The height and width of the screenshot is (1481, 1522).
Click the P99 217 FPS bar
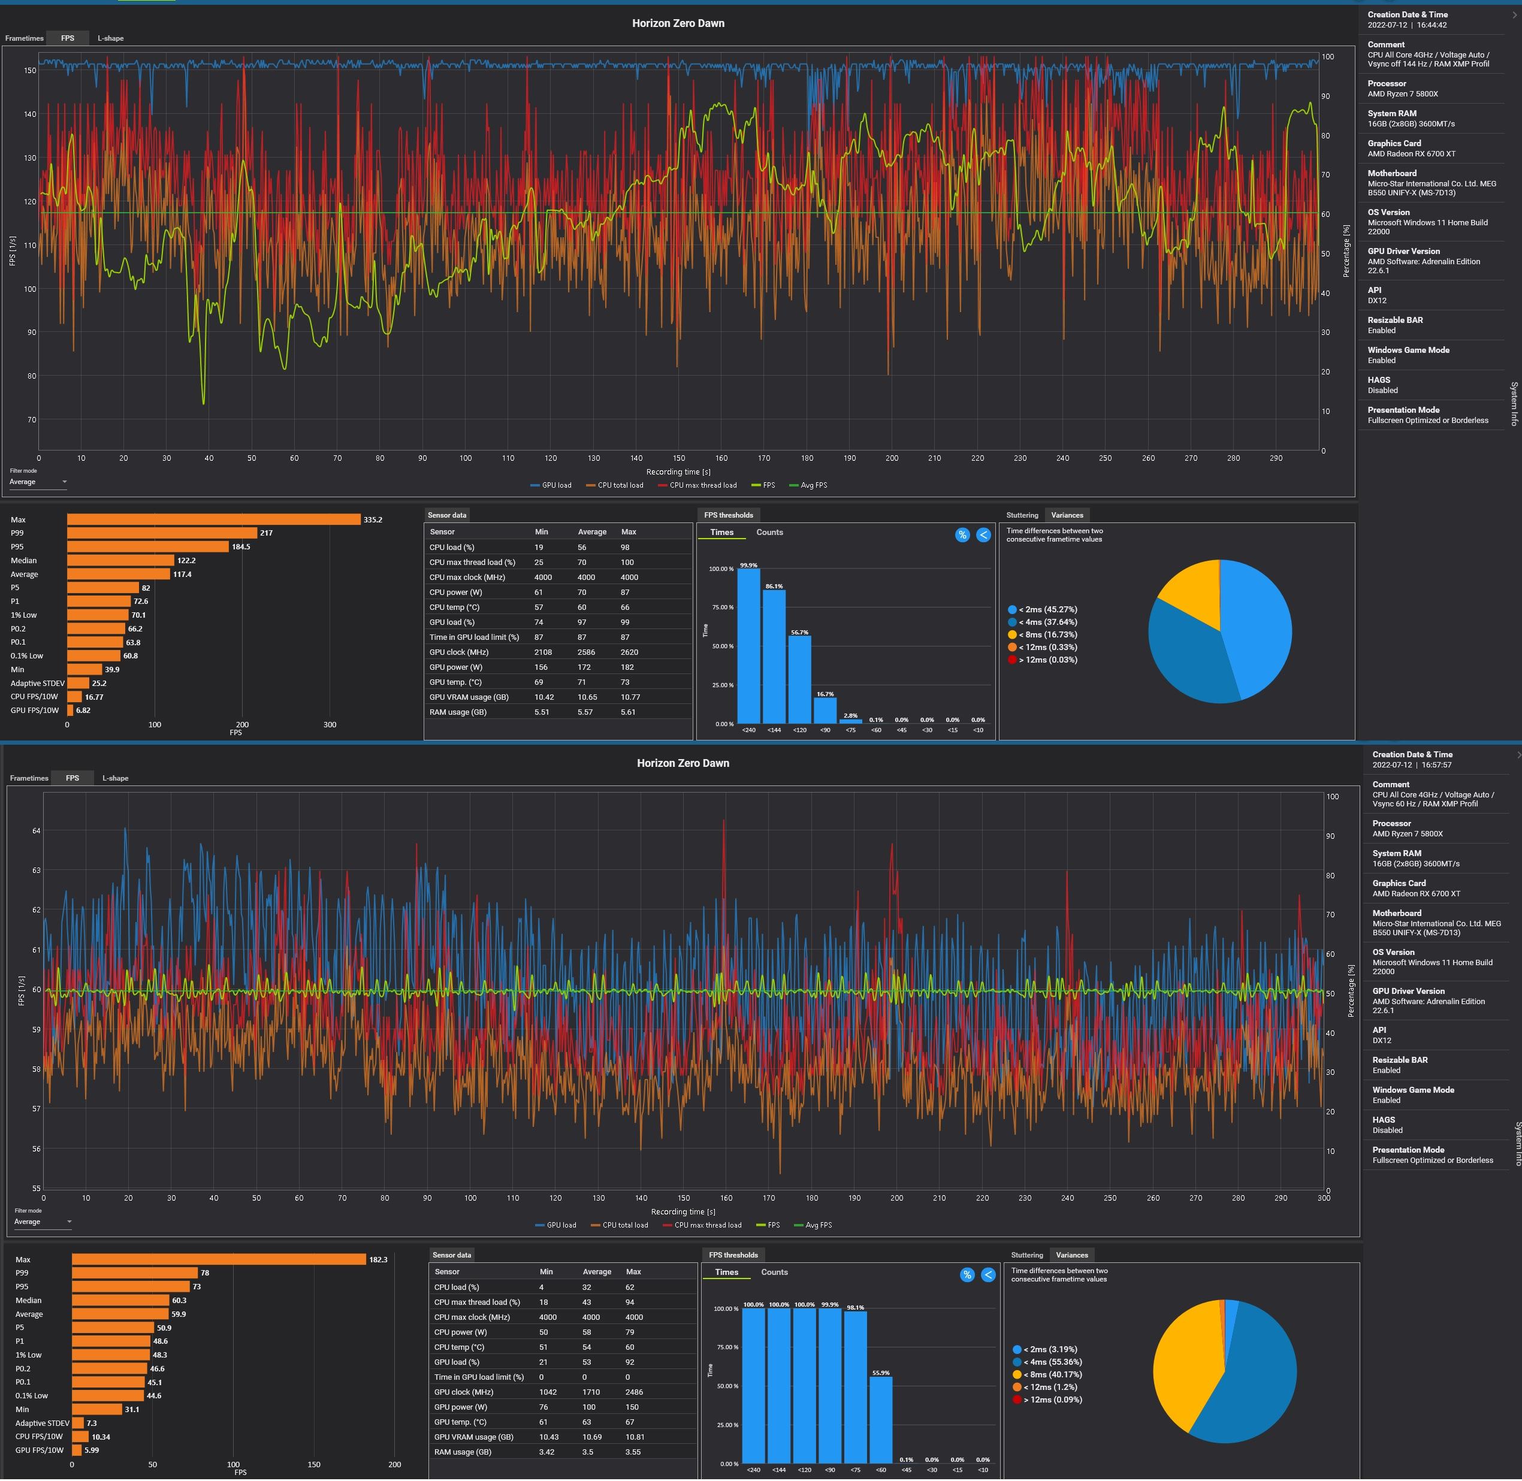pos(162,533)
